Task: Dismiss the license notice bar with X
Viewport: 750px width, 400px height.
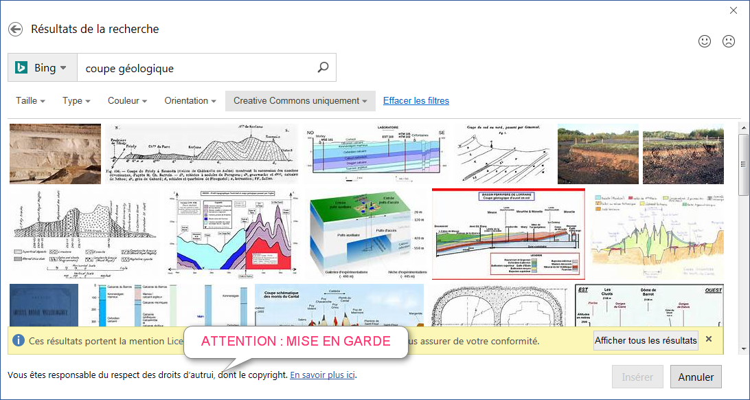Action: point(709,340)
